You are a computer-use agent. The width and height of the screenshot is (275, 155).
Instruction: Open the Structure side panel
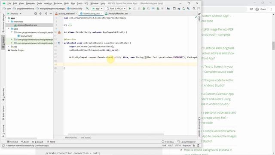click(x=3, y=131)
